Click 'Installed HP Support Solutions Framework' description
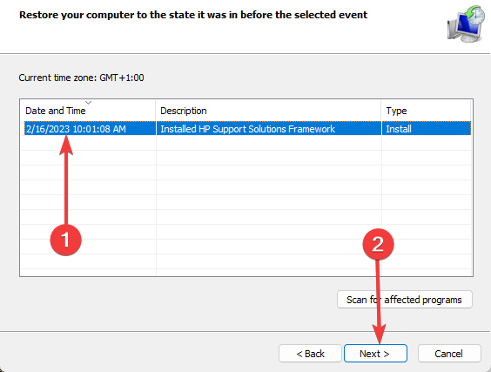The height and width of the screenshot is (372, 491). [248, 129]
